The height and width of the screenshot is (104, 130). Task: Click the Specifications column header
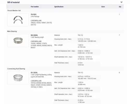(59, 7)
